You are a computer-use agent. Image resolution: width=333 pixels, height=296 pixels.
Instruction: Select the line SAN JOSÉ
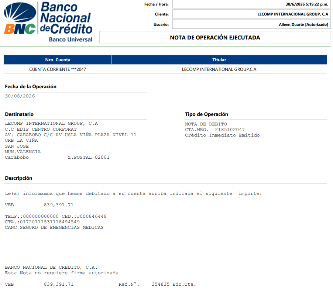point(17,146)
